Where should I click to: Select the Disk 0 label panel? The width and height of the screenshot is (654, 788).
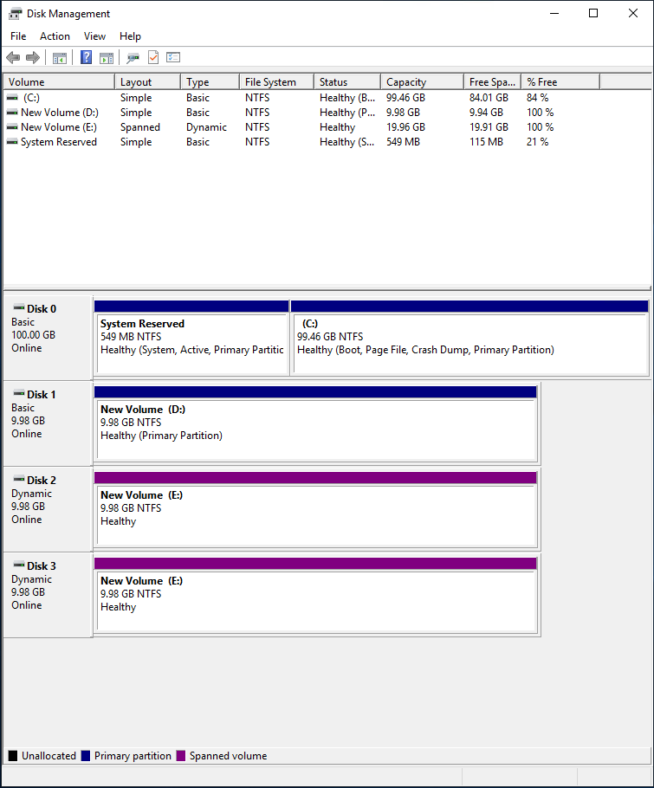pos(48,338)
